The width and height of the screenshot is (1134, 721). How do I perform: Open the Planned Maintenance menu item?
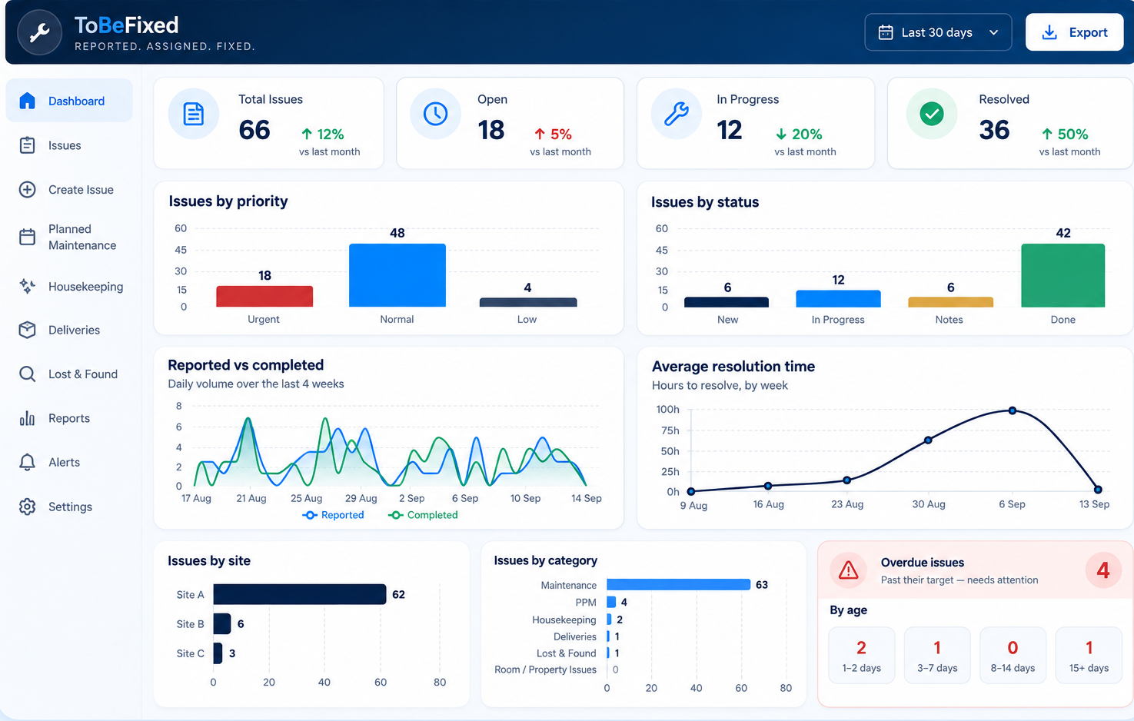pos(69,238)
